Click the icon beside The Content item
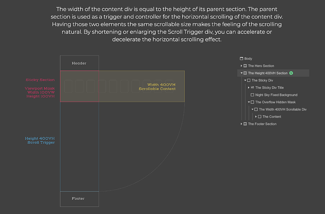The height and width of the screenshot is (214, 325). click(260, 117)
